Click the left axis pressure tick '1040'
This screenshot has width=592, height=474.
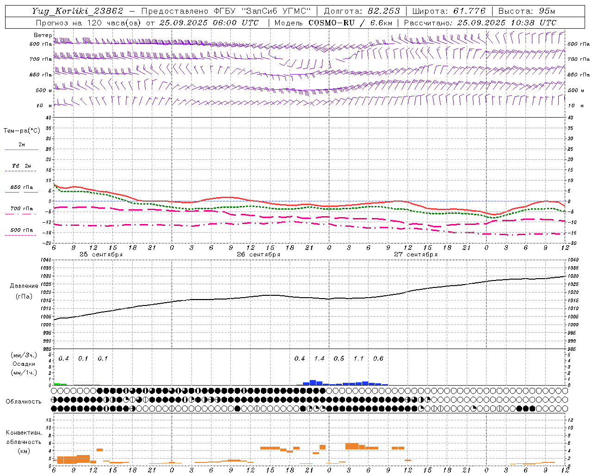click(x=47, y=260)
